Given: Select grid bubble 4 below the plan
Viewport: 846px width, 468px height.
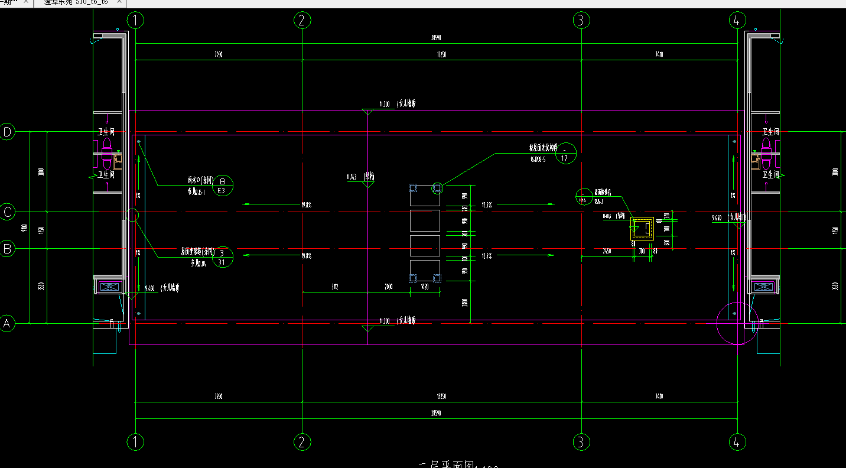Looking at the screenshot, I should tap(736, 441).
